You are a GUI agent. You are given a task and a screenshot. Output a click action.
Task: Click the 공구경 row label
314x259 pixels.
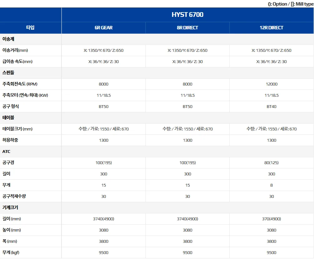click(x=8, y=163)
